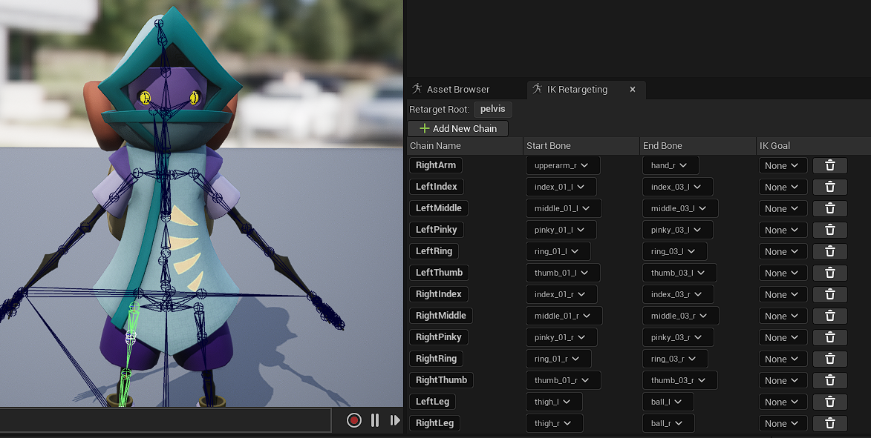This screenshot has width=871, height=438.
Task: Switch to the Asset Browser tab
Action: pyautogui.click(x=451, y=89)
